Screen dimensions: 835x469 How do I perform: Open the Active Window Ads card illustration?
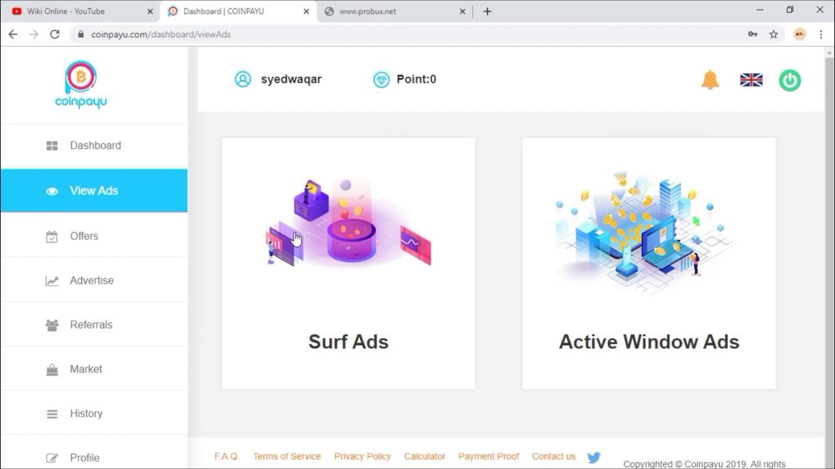(x=646, y=233)
